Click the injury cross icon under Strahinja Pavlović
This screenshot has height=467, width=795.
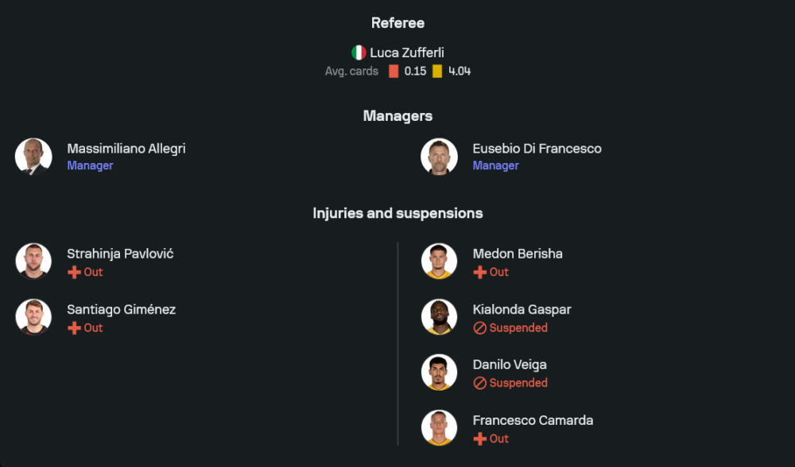click(74, 272)
